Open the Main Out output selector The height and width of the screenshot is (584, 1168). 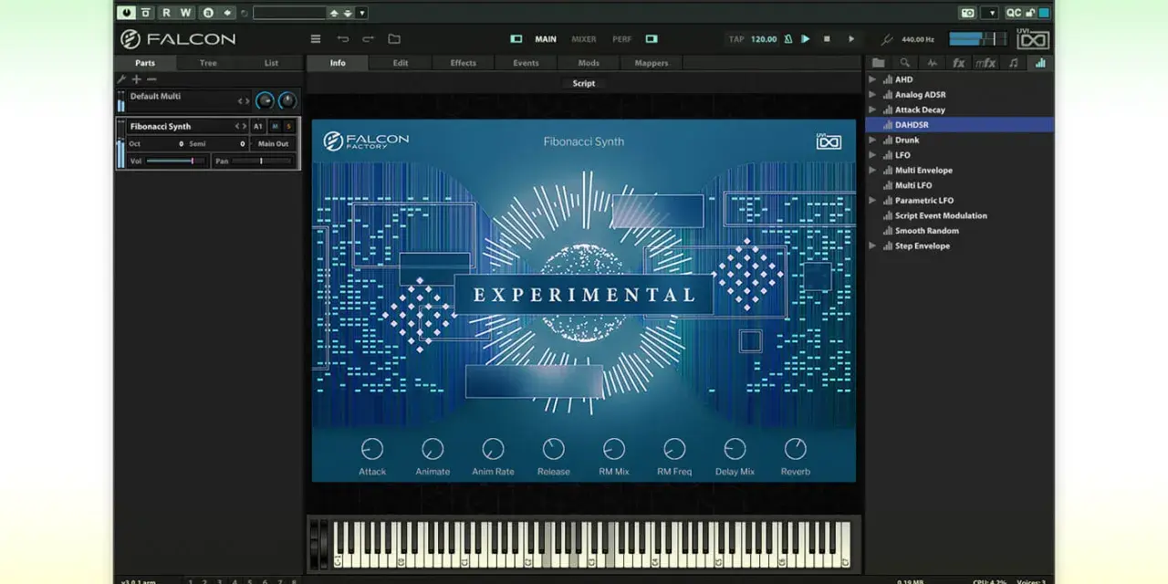pyautogui.click(x=273, y=144)
